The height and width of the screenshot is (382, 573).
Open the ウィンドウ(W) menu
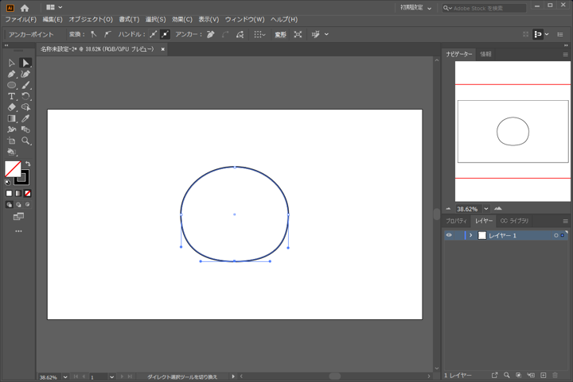245,19
